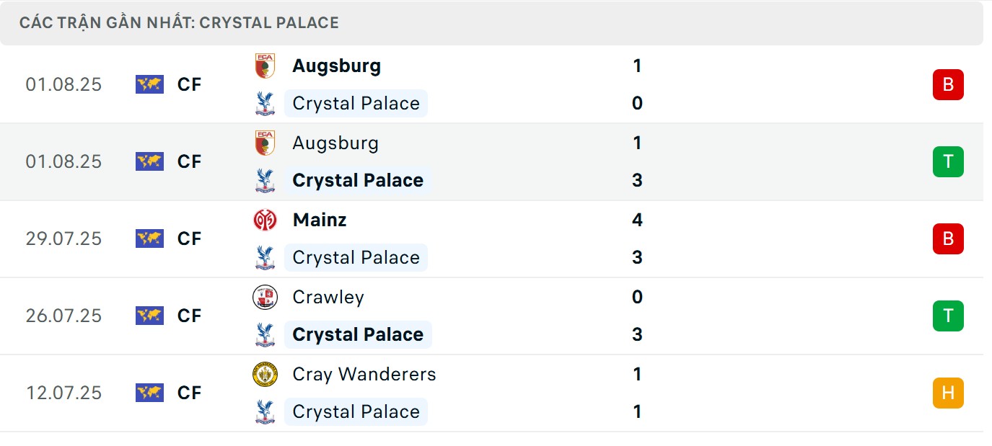This screenshot has height=446, width=992.
Task: Click the orange H draw badge for Cray Wanderers
Action: [948, 393]
